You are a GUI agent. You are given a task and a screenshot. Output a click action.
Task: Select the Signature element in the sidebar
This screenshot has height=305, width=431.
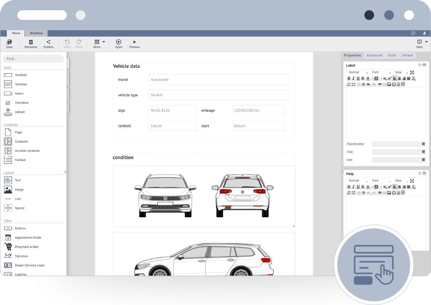click(21, 256)
